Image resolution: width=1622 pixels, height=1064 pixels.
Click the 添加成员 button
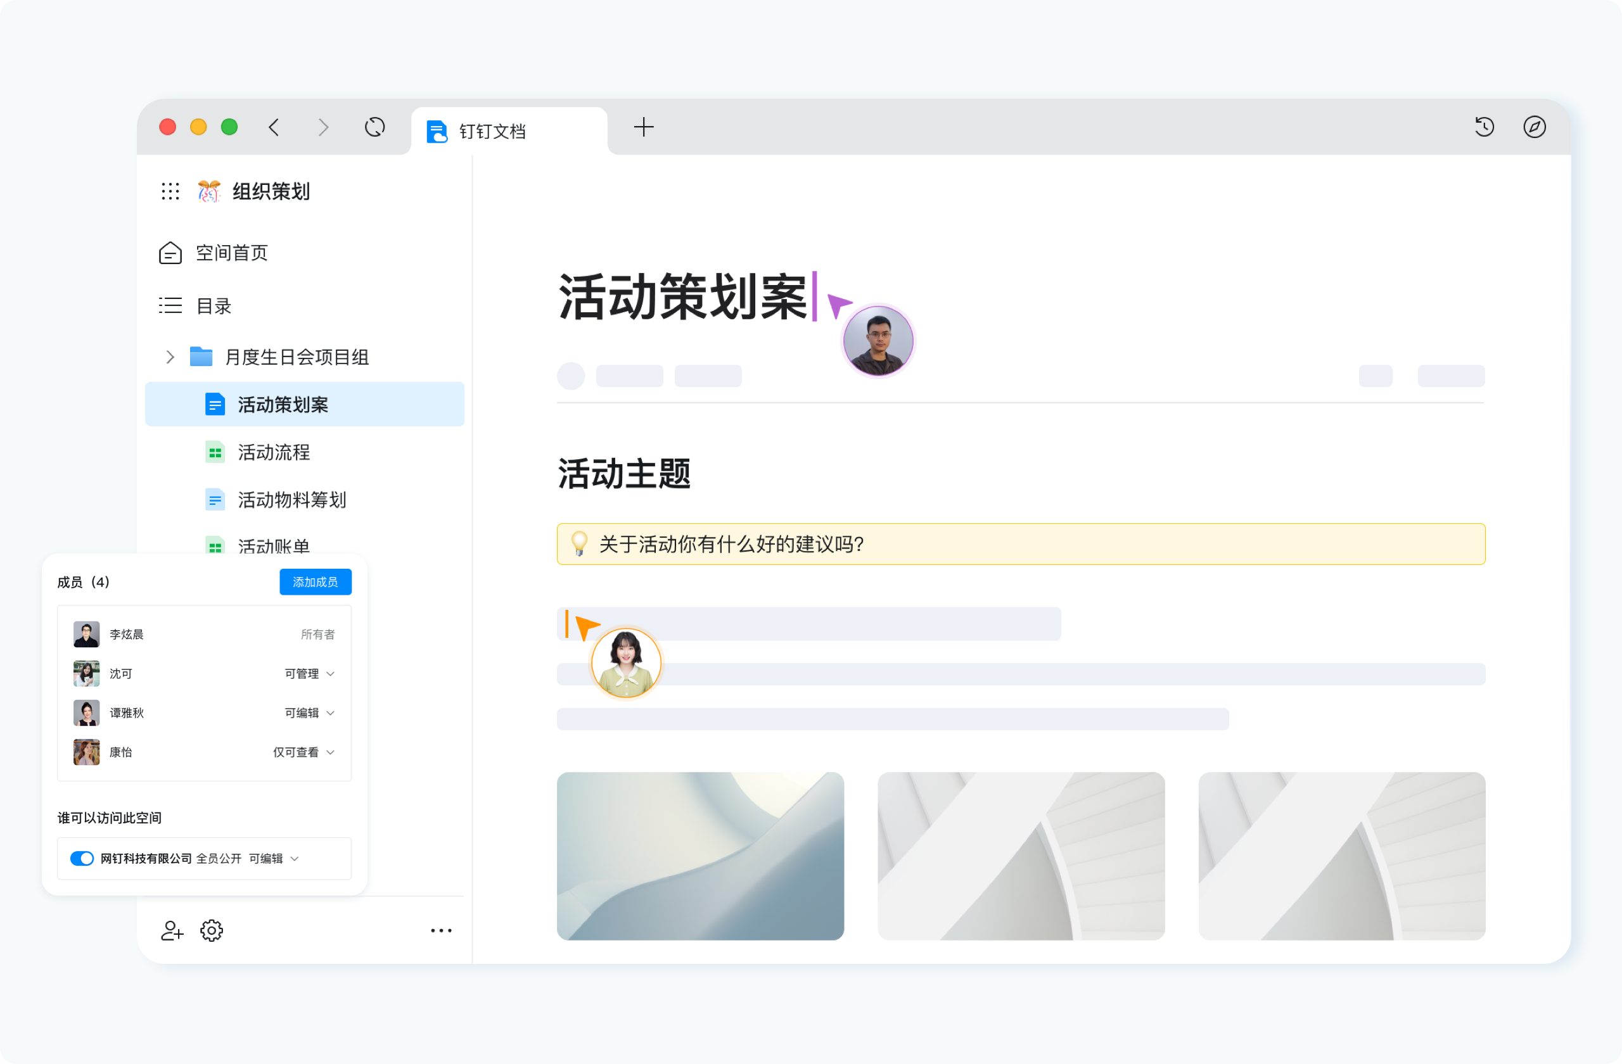(x=315, y=582)
